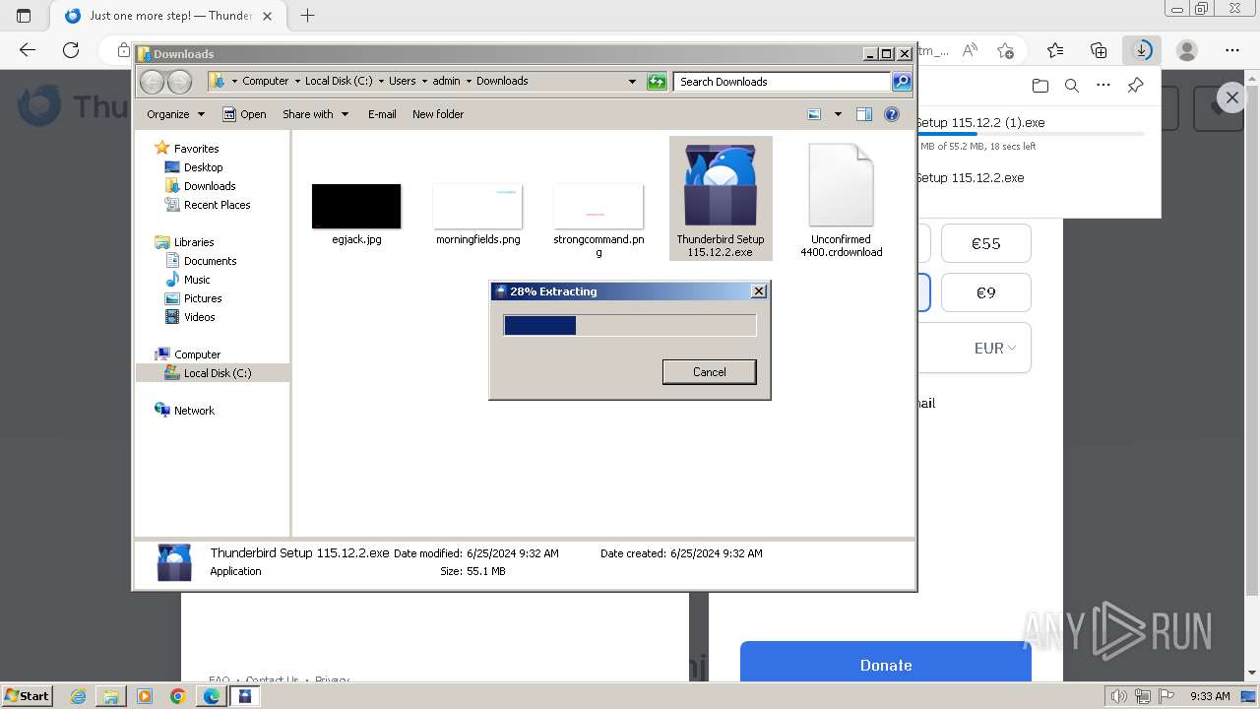Click the change view icon
Screen dimensions: 1260x709
tap(814, 114)
